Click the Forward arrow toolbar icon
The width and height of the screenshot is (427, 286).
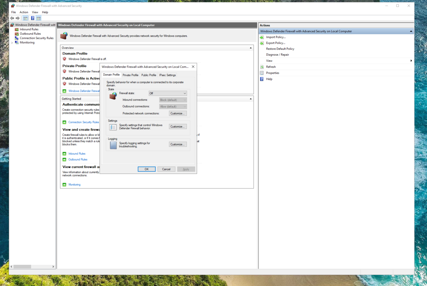point(18,18)
